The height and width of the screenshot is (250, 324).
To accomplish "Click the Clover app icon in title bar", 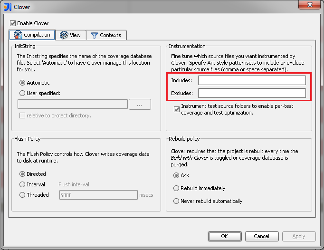I will 7,8.
